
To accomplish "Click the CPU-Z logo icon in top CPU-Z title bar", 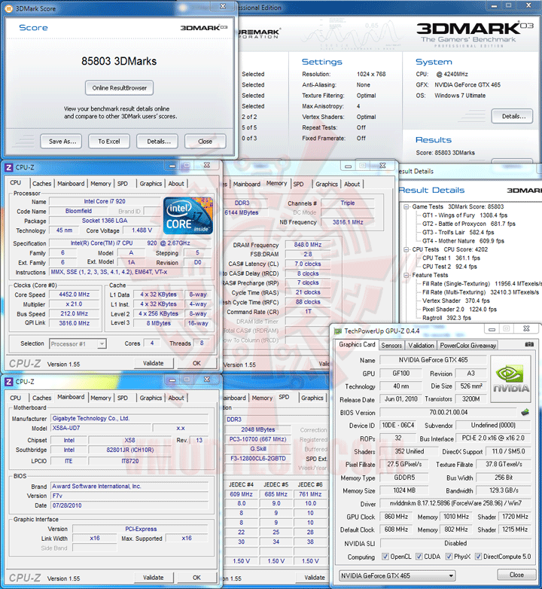I will pos(8,167).
